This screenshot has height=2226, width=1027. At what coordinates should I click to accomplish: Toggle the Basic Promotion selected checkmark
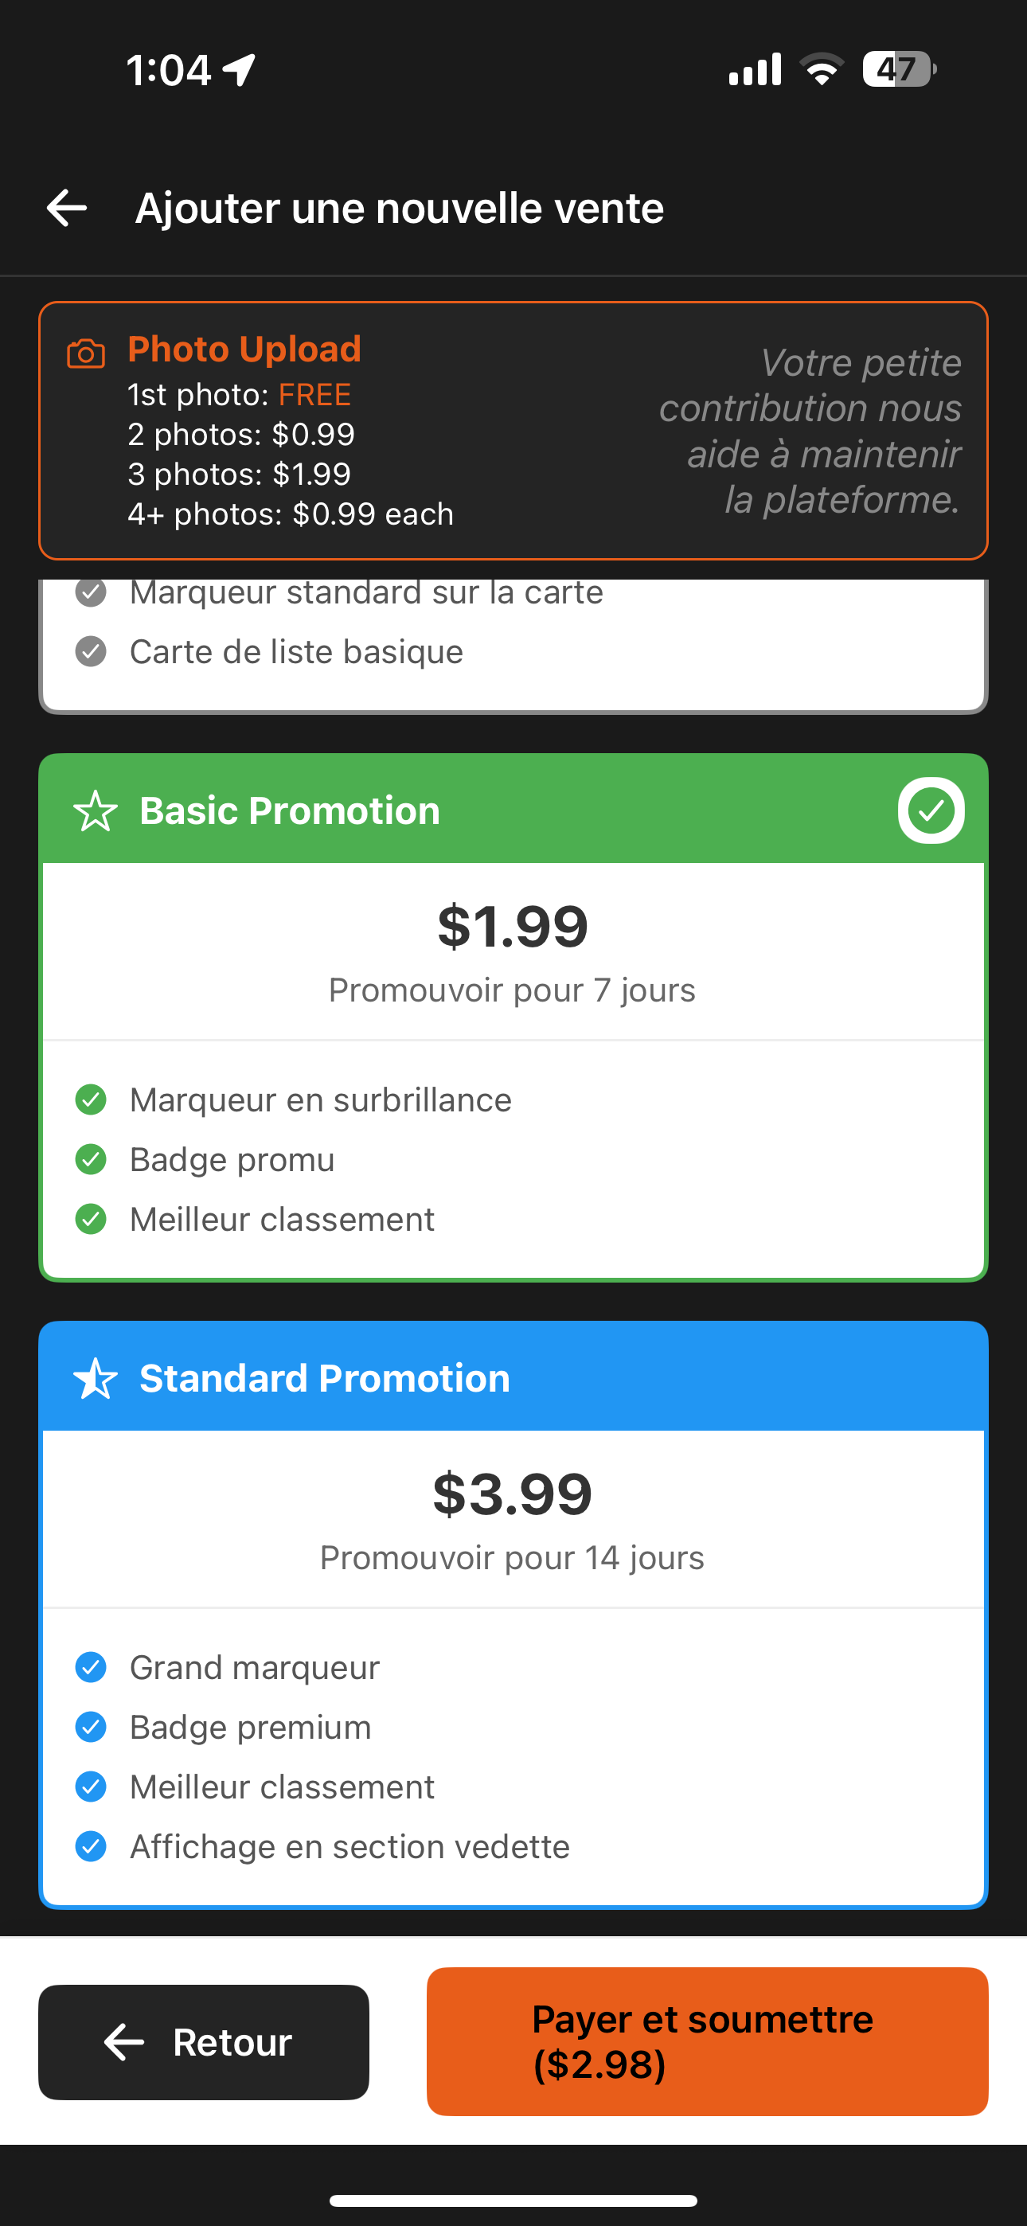coord(931,810)
